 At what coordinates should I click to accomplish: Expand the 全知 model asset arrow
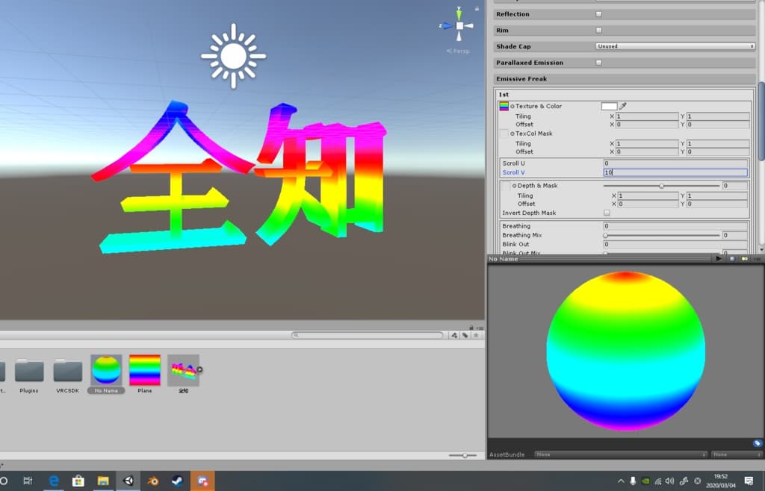coord(199,369)
